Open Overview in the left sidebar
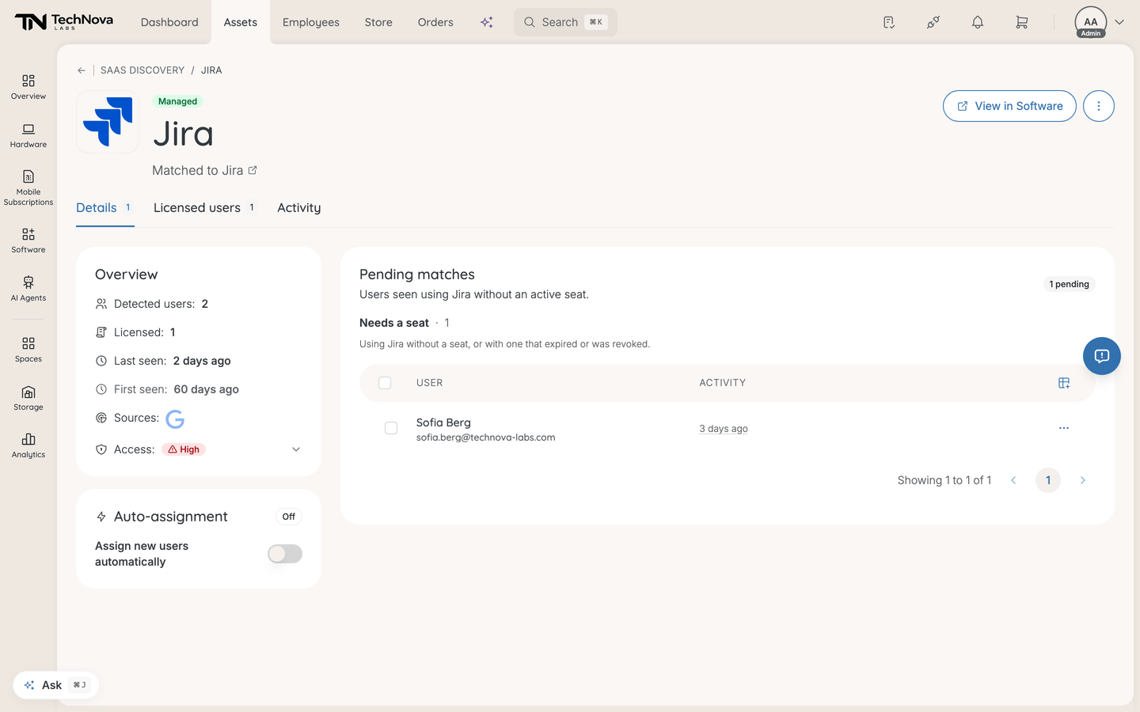Screen dimensions: 1140x712 [28, 87]
